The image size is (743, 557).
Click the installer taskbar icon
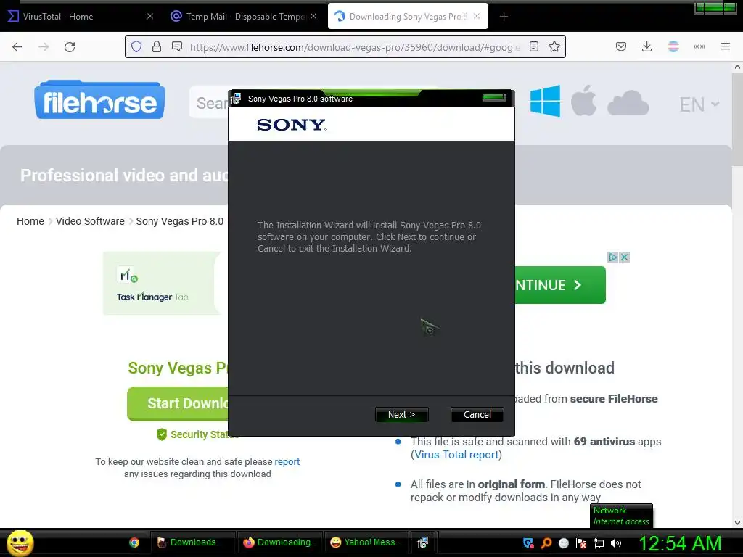click(423, 542)
